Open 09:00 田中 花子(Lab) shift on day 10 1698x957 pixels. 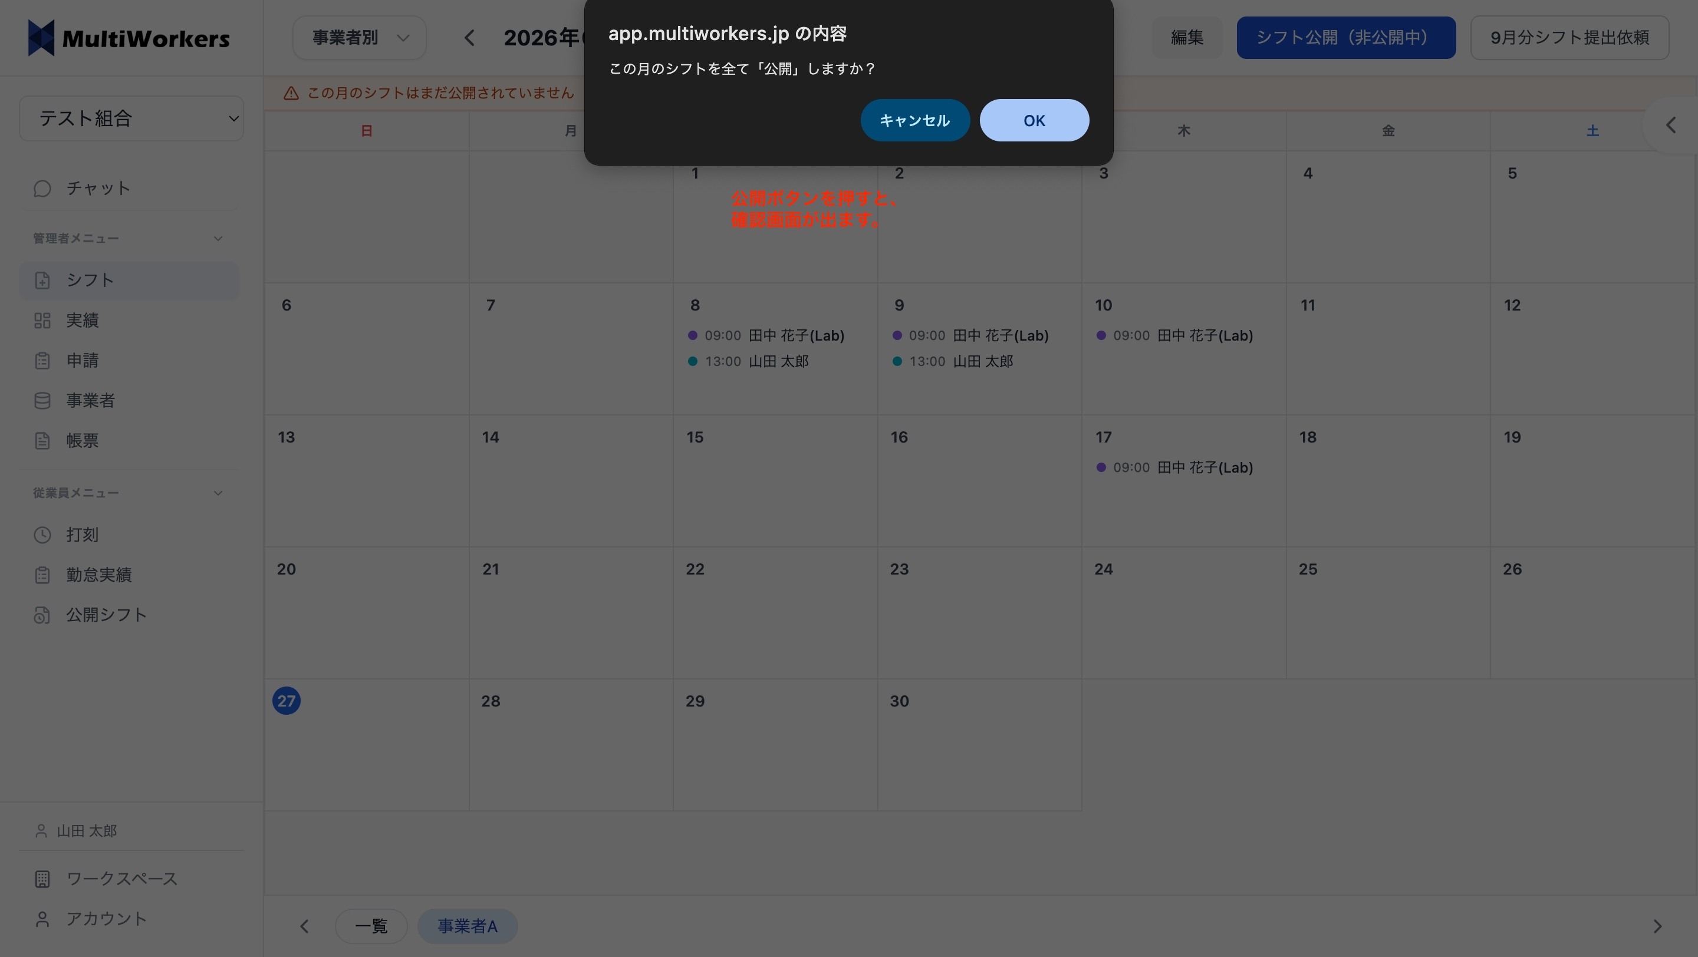(1174, 336)
